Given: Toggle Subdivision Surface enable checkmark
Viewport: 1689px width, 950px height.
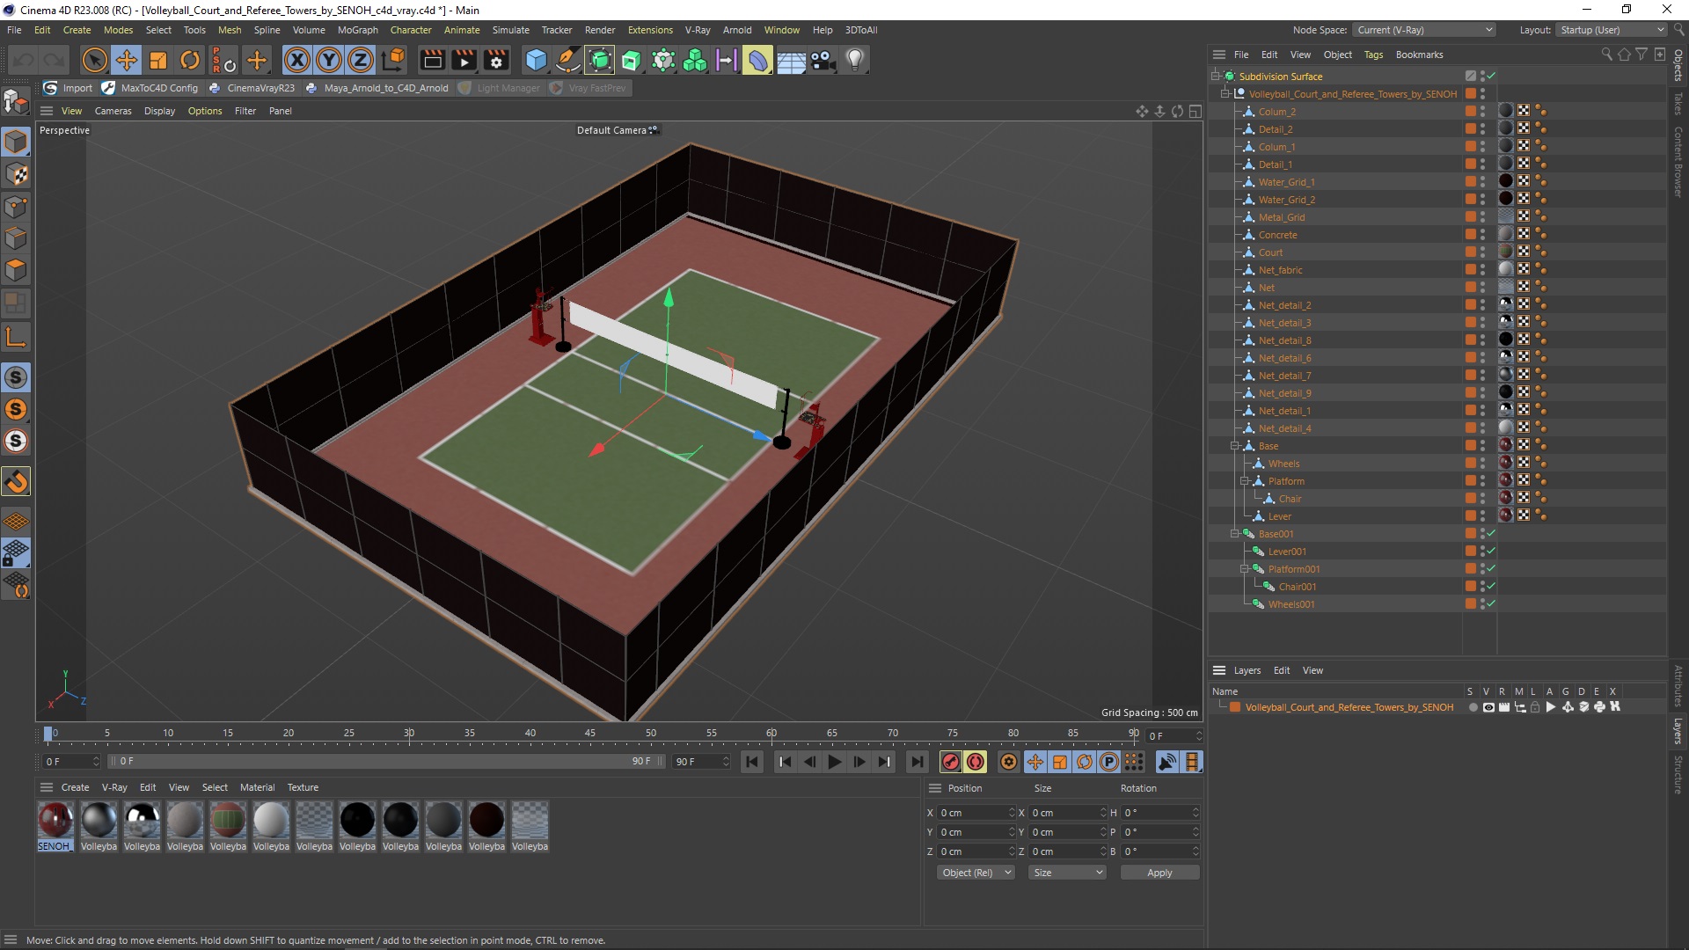Looking at the screenshot, I should pyautogui.click(x=1492, y=77).
